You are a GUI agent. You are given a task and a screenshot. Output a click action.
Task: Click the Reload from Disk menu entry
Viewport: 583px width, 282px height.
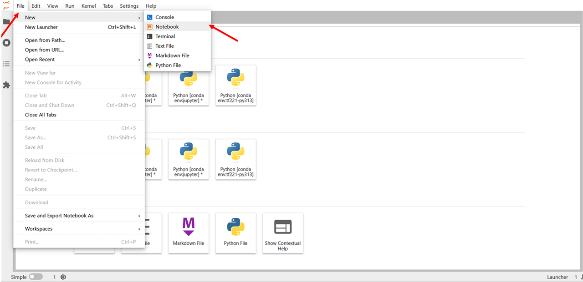coord(79,161)
